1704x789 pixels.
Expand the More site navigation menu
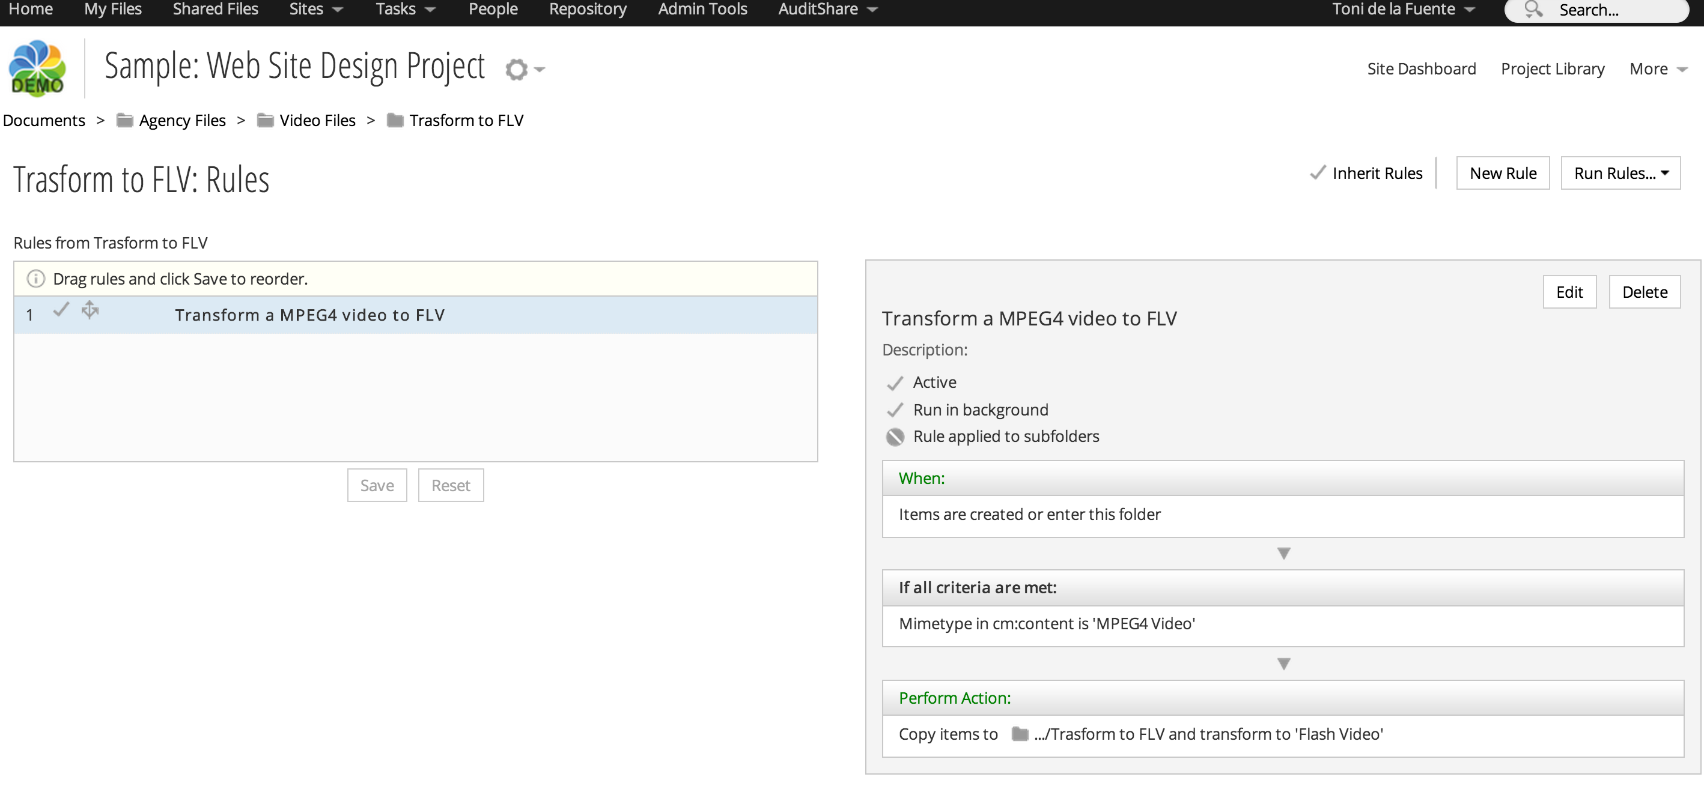tap(1658, 68)
